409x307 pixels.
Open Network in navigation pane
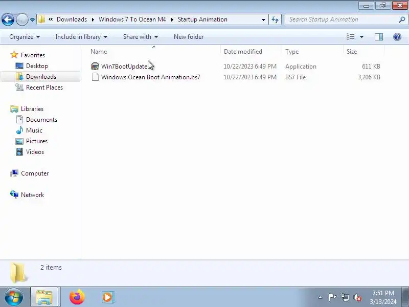tap(32, 195)
